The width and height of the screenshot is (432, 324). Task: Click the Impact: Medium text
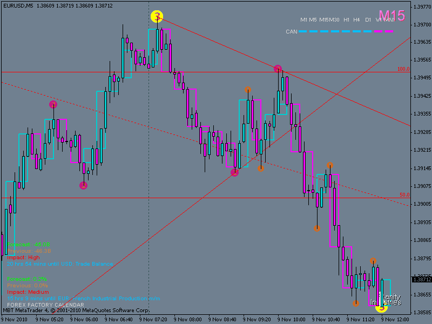(x=28, y=292)
